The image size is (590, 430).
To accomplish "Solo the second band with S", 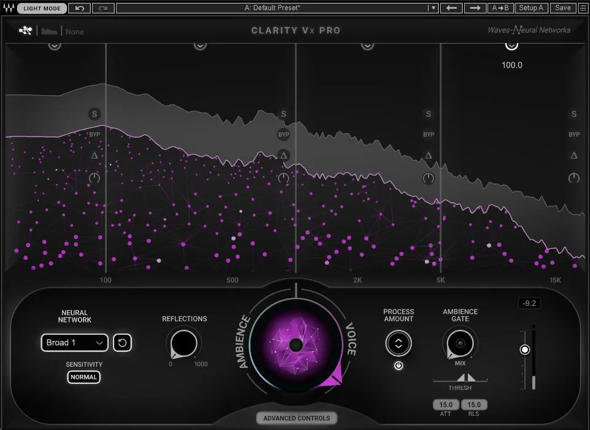I will tap(284, 114).
